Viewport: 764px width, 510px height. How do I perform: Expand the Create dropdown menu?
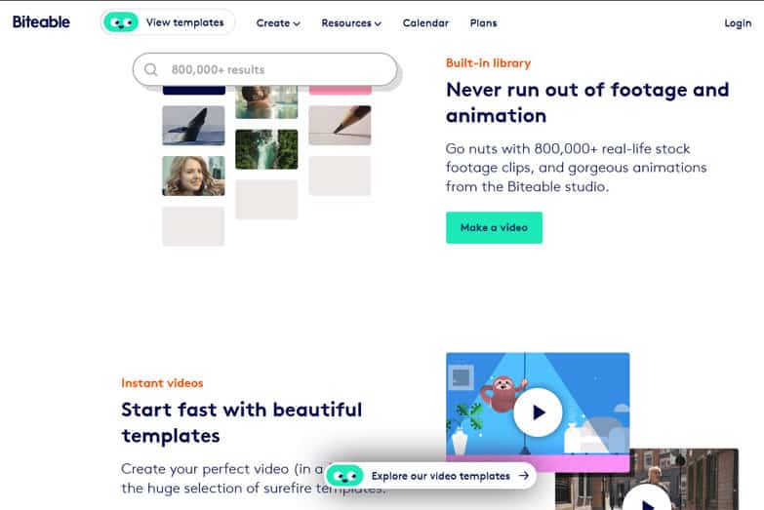point(278,22)
